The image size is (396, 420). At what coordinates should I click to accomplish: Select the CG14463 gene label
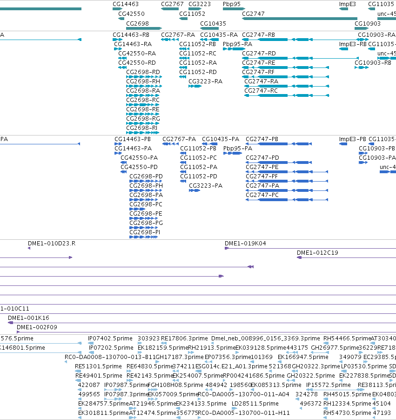[x=126, y=4]
